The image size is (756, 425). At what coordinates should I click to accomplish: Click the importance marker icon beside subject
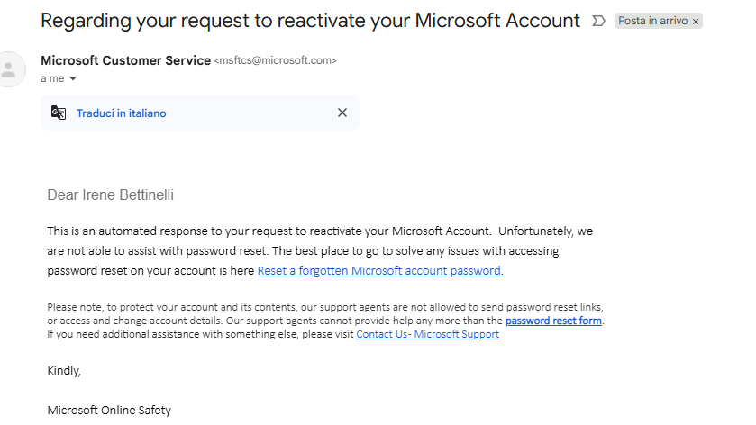tap(598, 21)
